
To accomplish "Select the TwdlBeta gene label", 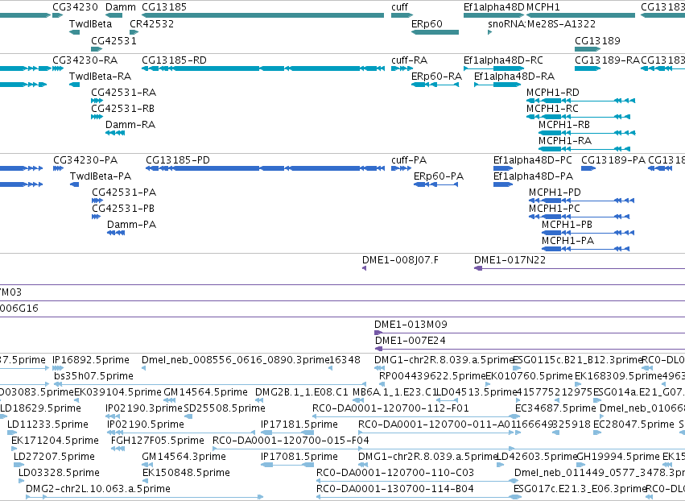I will click(90, 24).
